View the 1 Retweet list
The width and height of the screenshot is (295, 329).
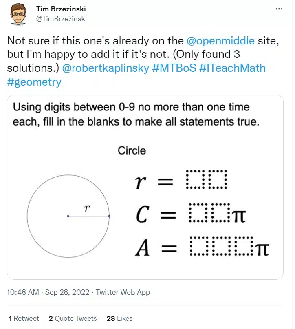pos(24,318)
